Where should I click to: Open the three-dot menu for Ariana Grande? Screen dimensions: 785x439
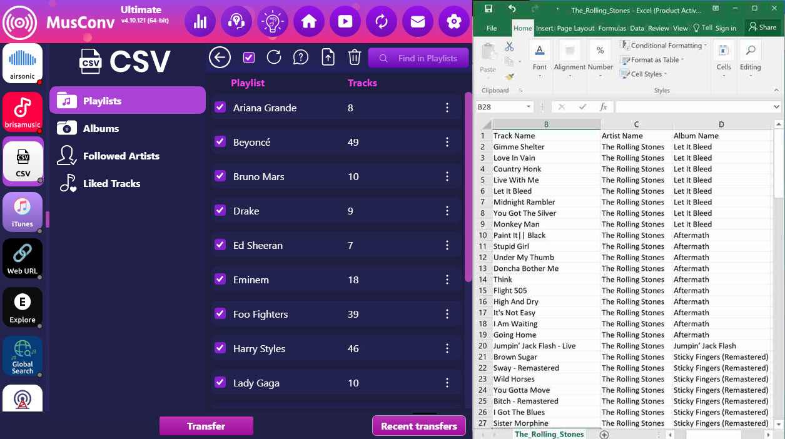(447, 108)
